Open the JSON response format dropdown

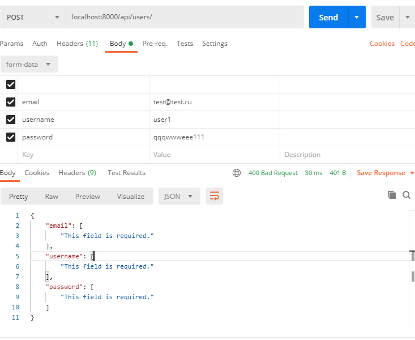click(179, 196)
